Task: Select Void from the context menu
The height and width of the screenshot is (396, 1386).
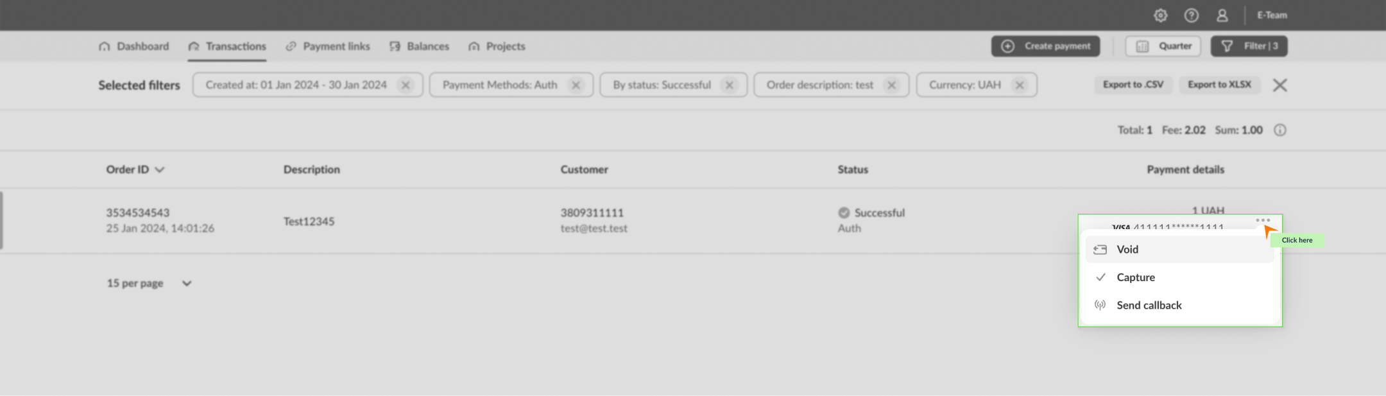Action: pos(1127,250)
